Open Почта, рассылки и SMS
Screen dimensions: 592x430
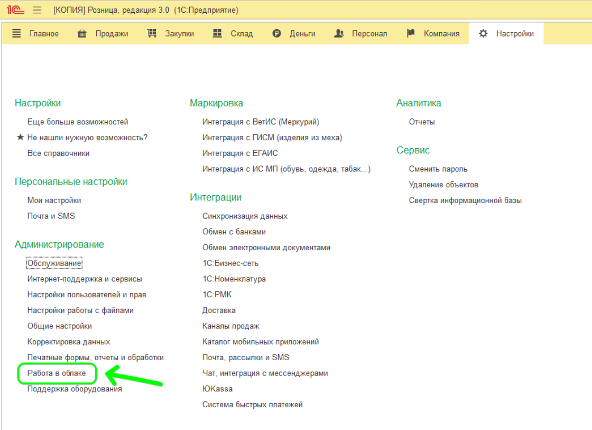coord(246,358)
